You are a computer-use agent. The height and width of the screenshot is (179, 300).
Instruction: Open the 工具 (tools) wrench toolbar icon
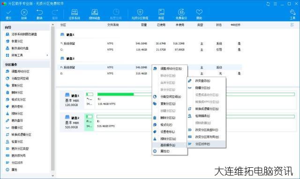point(292,13)
